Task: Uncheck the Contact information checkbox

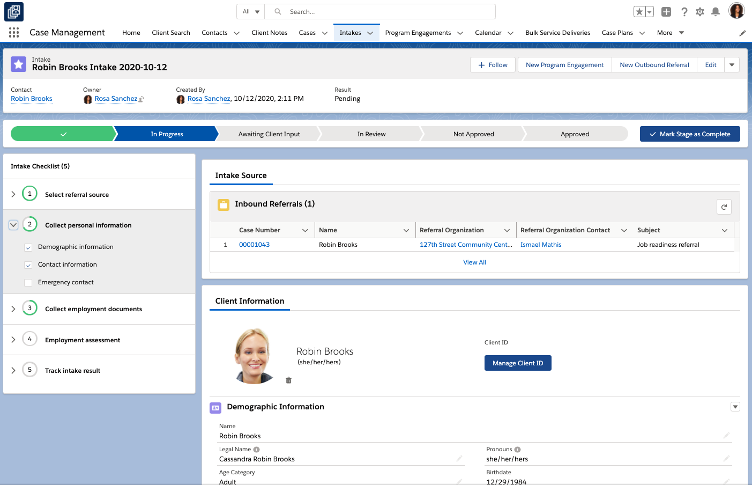Action: point(28,265)
